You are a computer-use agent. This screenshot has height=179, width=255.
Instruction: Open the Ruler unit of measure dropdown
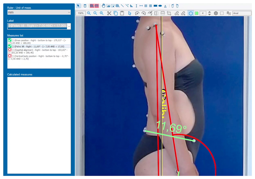click(x=39, y=12)
